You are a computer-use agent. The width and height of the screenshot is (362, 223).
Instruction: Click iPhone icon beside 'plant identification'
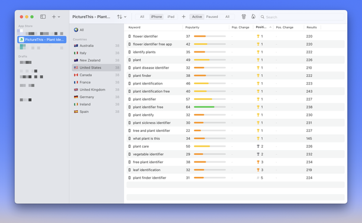tap(130, 83)
